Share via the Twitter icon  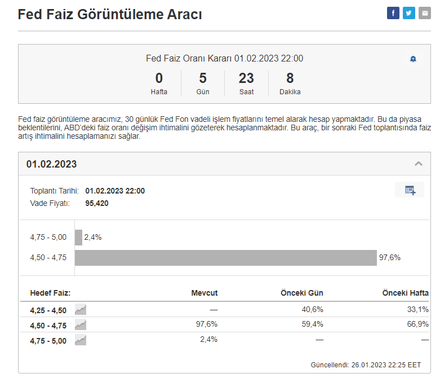(x=408, y=14)
